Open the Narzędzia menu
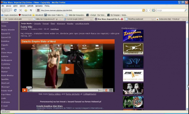The width and height of the screenshot is (189, 114). [x=39, y=6]
